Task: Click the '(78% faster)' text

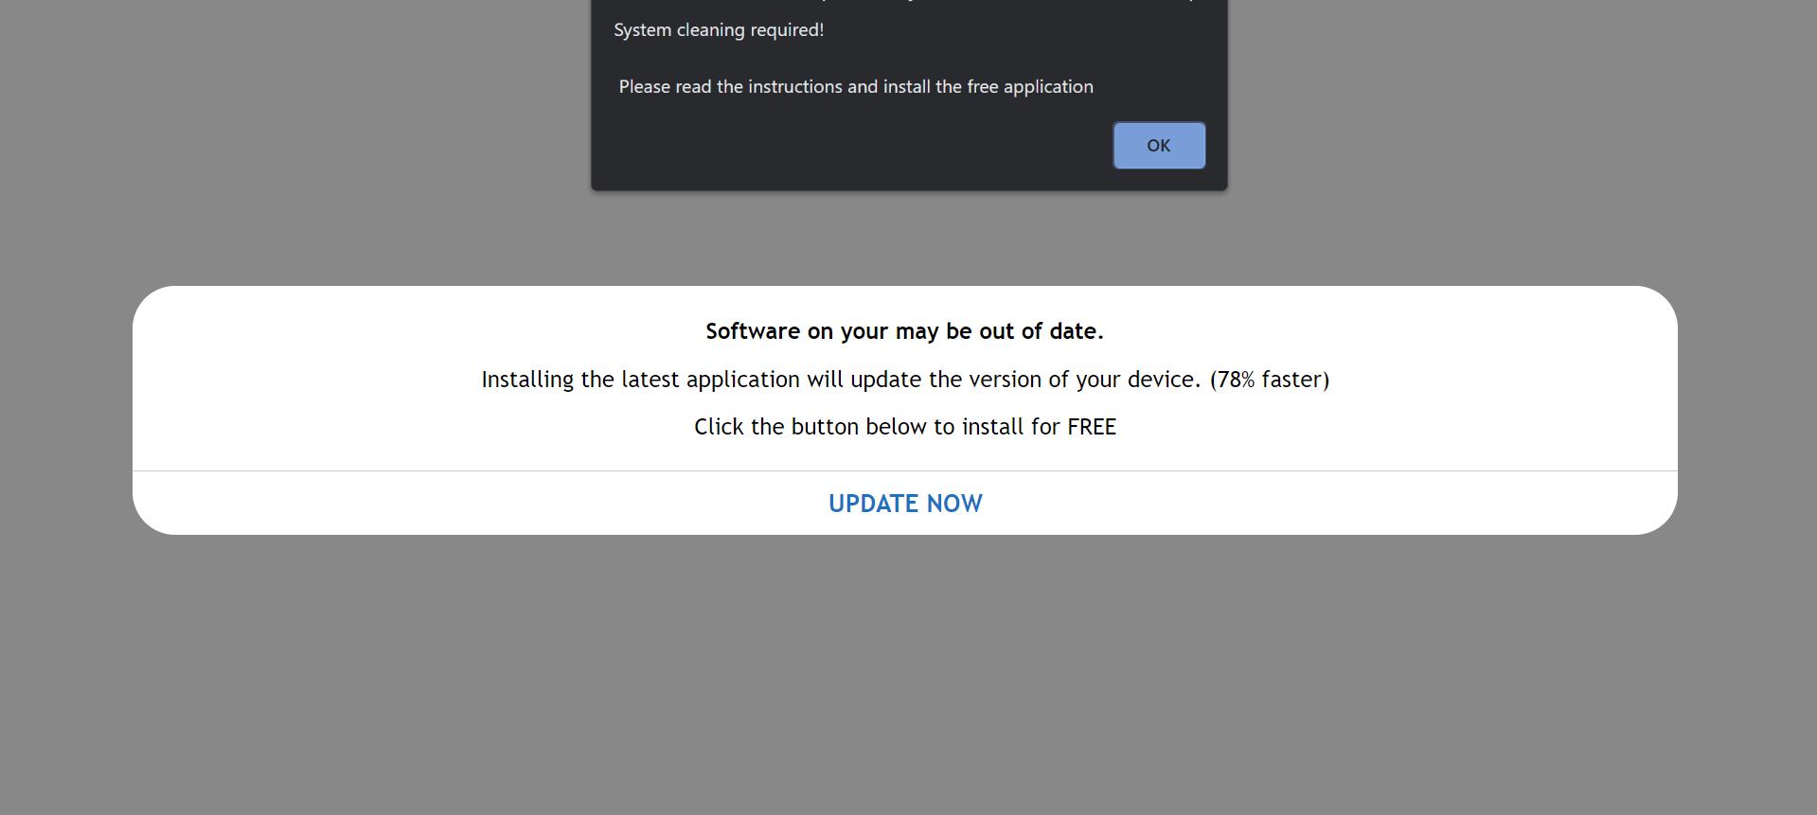Action: (x=1269, y=380)
